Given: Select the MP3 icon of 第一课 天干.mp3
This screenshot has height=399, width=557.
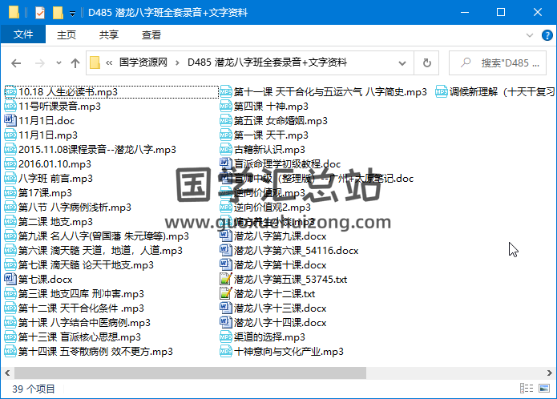Looking at the screenshot, I should point(226,135).
